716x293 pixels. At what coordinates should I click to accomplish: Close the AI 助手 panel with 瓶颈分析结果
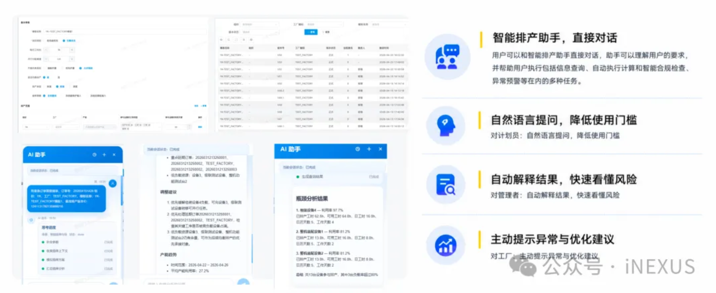tap(380, 149)
